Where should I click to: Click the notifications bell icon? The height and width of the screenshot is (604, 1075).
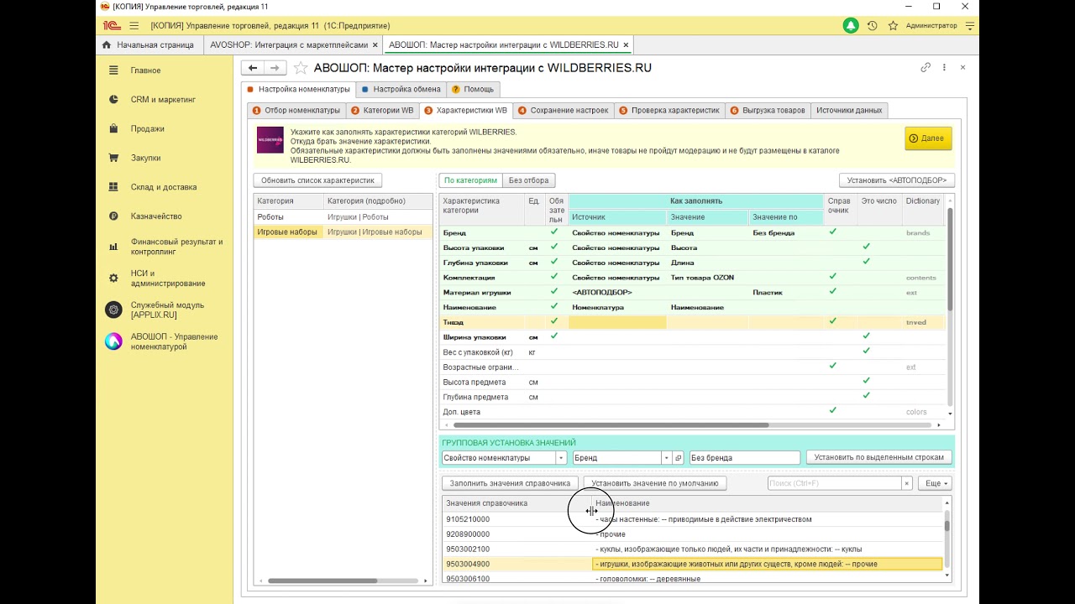click(851, 26)
